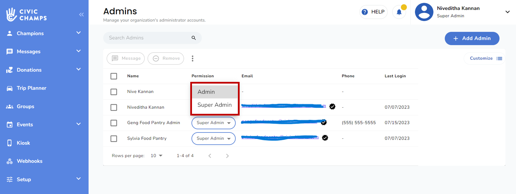The image size is (516, 194).
Task: Open the Customize columns button
Action: coord(485,58)
